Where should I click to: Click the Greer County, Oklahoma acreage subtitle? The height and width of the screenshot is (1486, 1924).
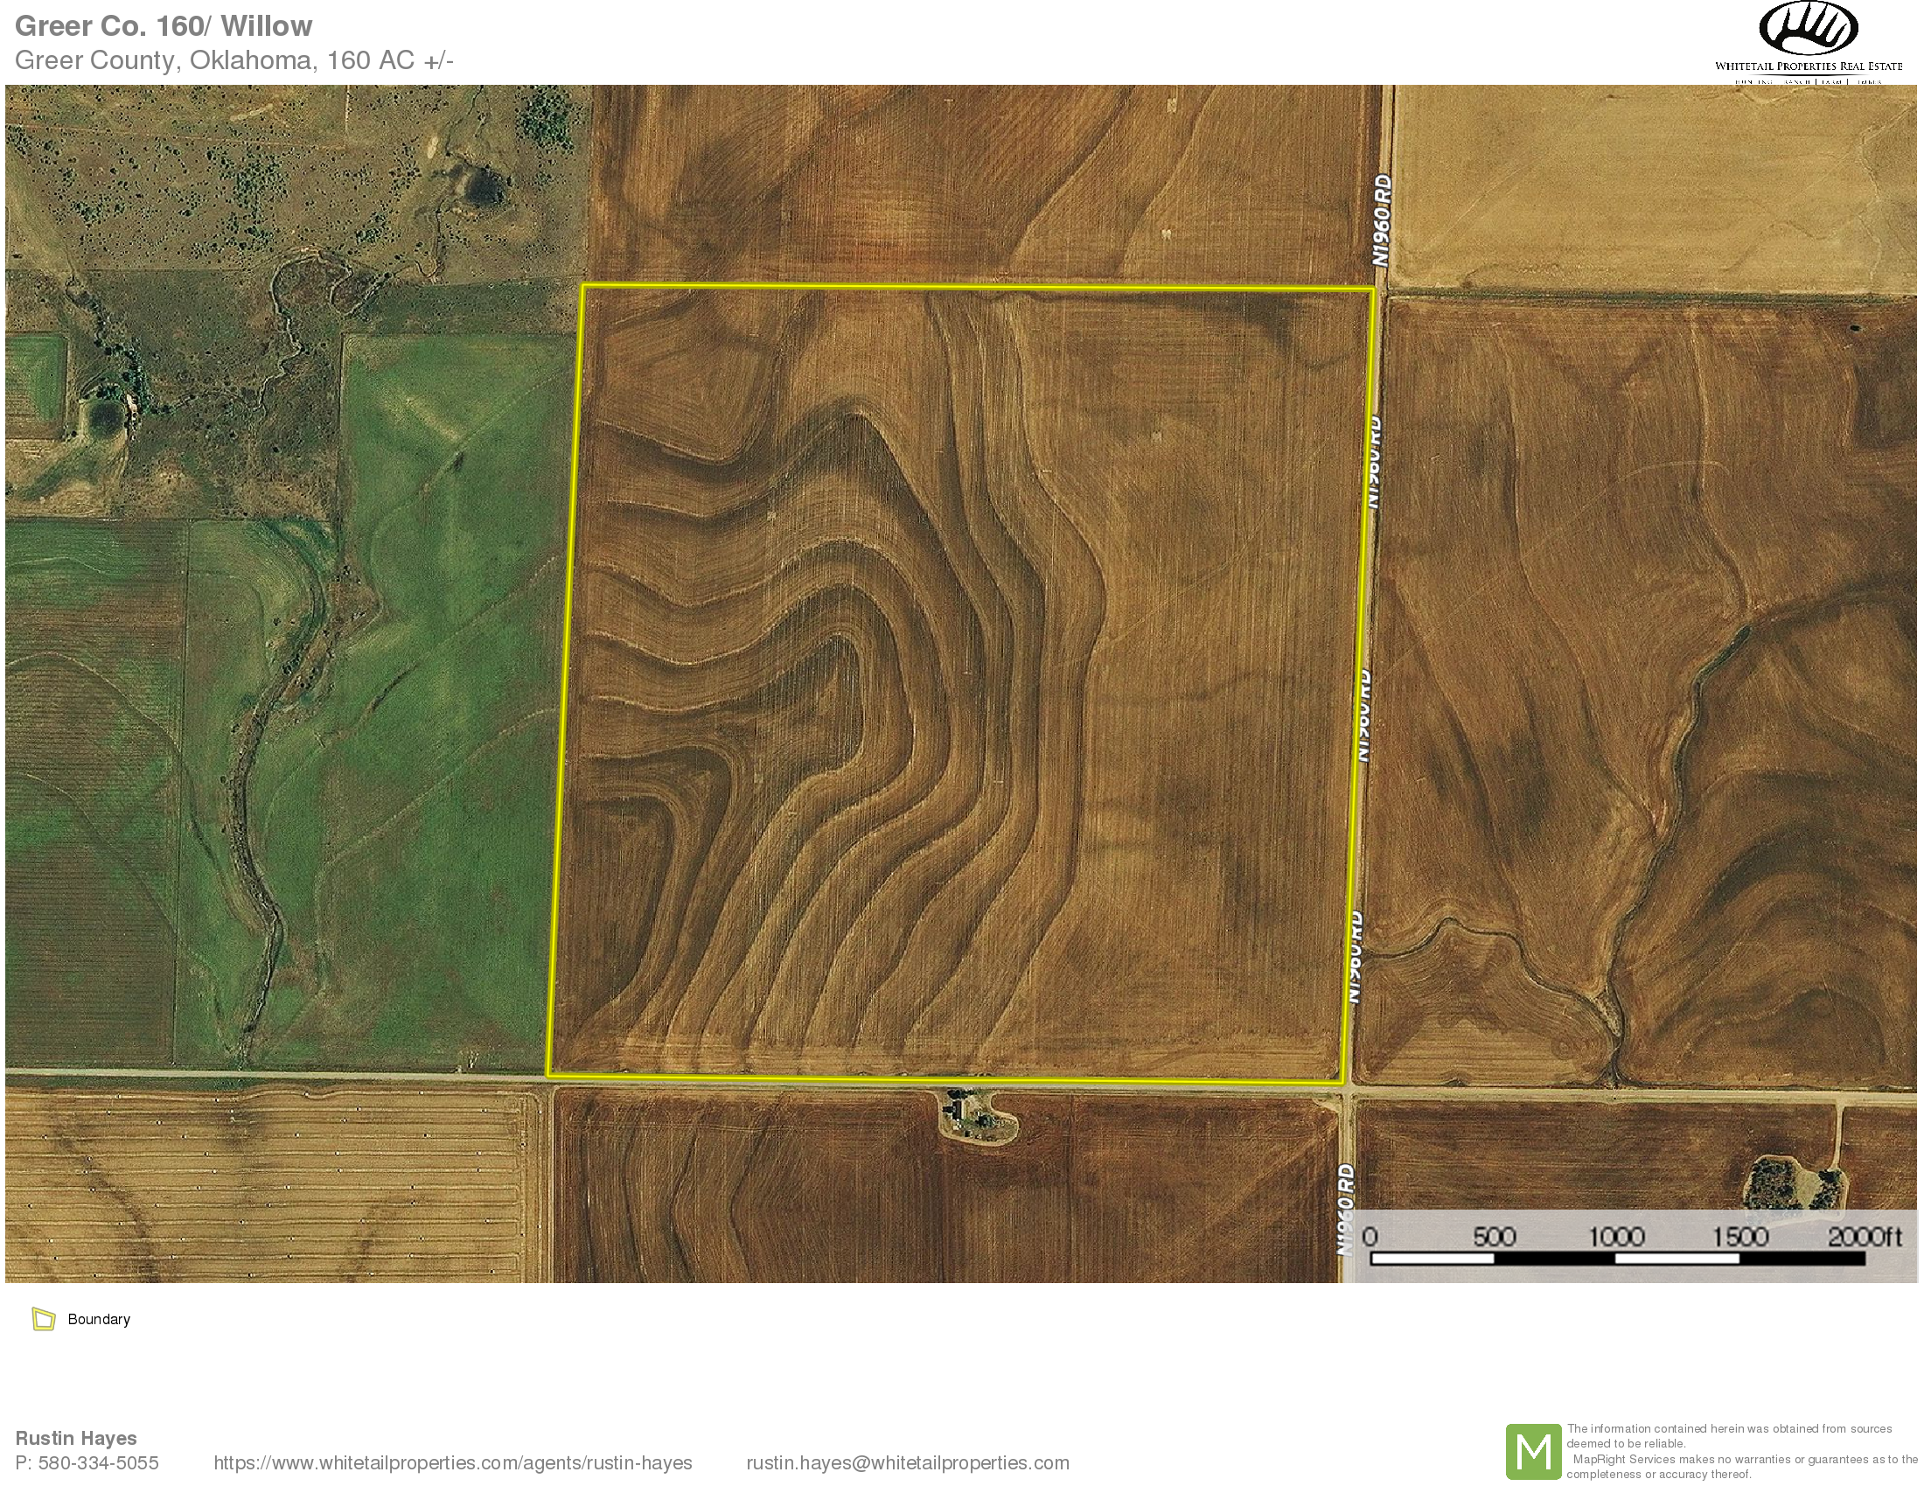click(x=234, y=60)
